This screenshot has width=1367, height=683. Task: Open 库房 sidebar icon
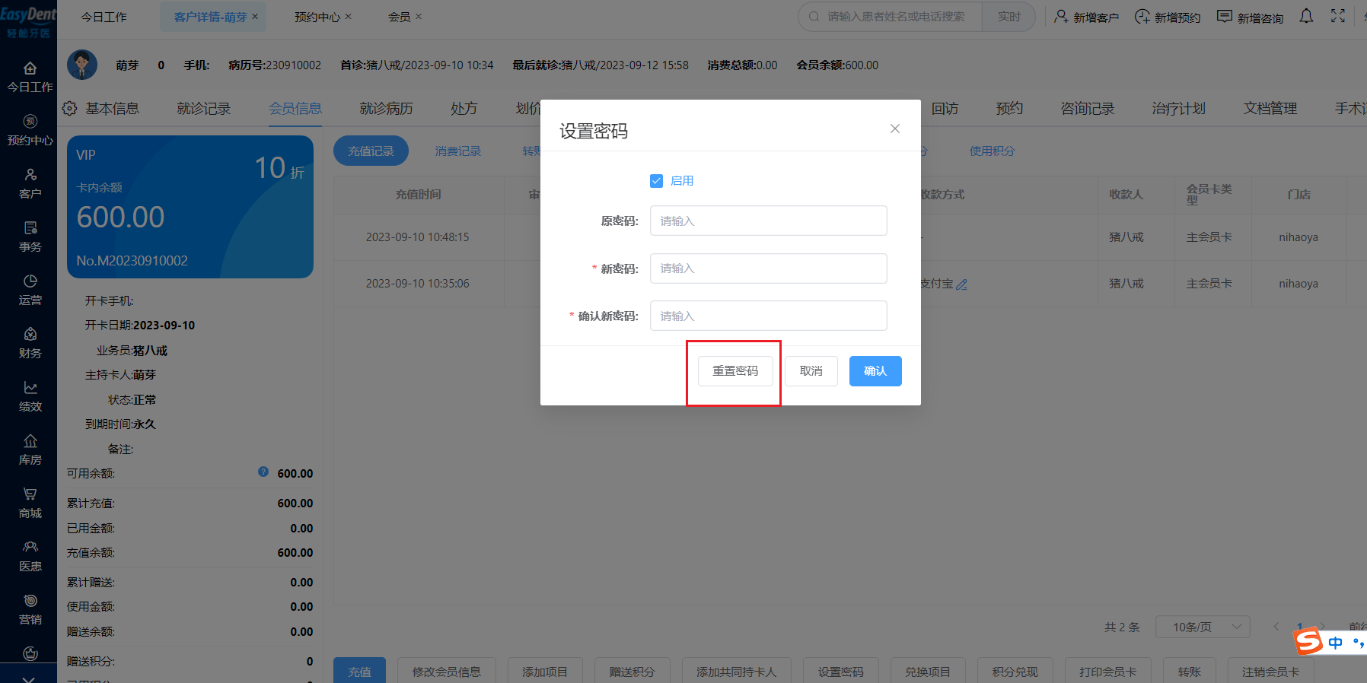click(x=30, y=450)
